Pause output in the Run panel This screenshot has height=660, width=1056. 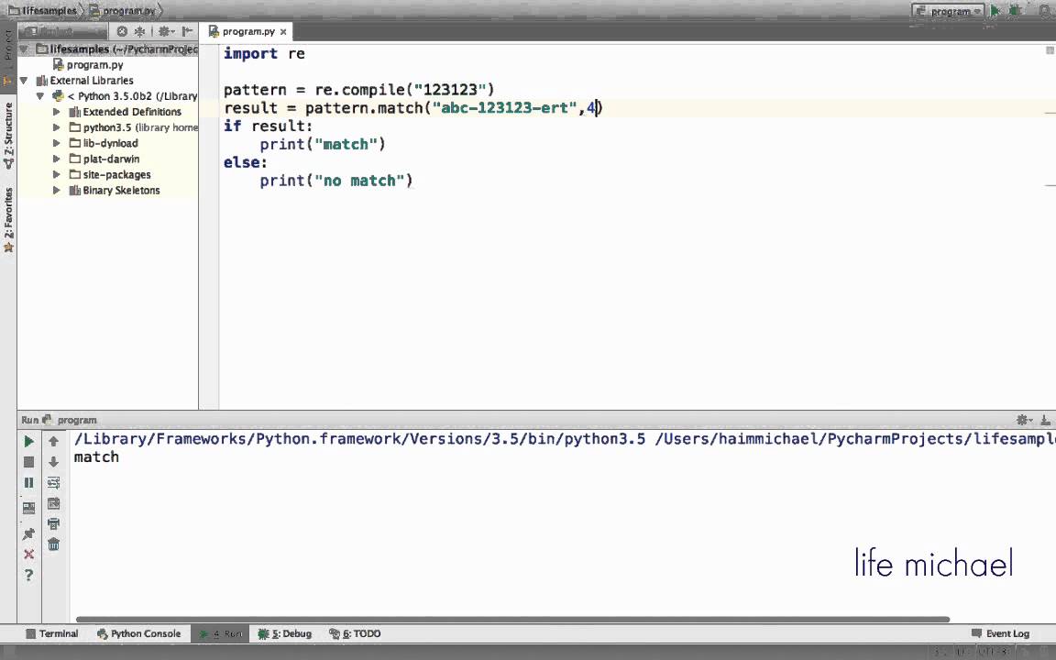pos(28,482)
